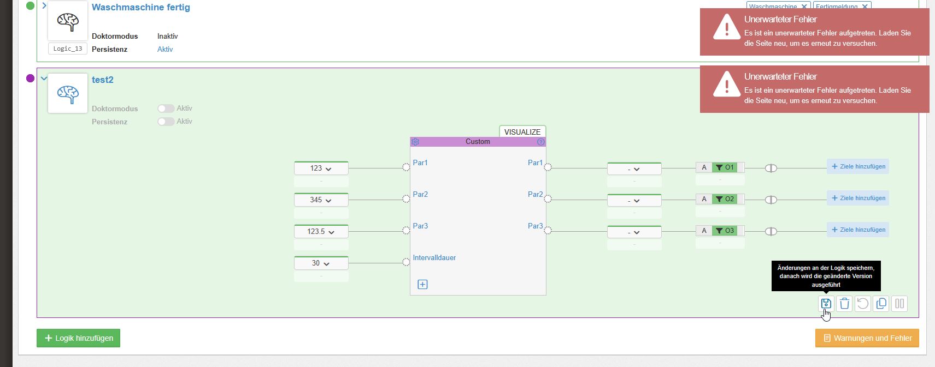Open help for the Custom block
The width and height of the screenshot is (935, 367).
(x=540, y=142)
